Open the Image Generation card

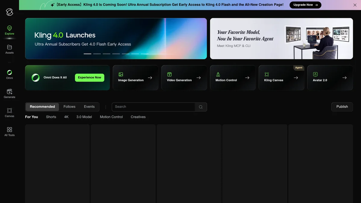coord(135,78)
